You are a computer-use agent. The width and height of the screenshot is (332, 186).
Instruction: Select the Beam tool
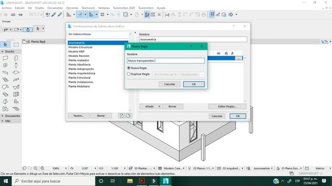click(6, 72)
